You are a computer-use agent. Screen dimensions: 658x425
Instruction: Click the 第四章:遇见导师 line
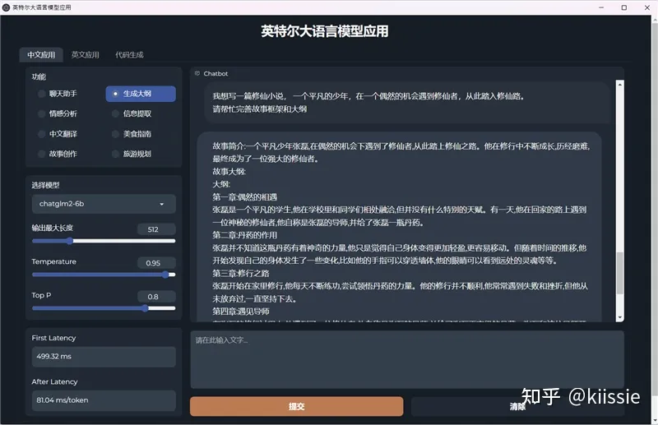click(x=241, y=312)
